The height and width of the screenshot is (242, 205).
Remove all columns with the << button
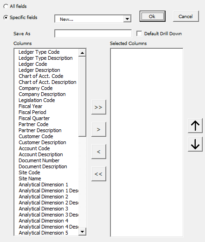[98, 174]
